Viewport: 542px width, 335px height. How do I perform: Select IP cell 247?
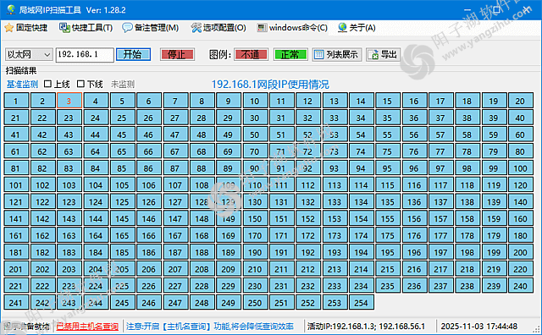[x=175, y=303]
